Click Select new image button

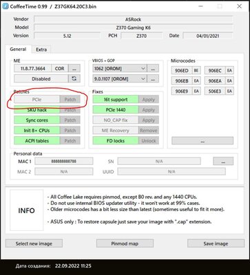[34, 243]
